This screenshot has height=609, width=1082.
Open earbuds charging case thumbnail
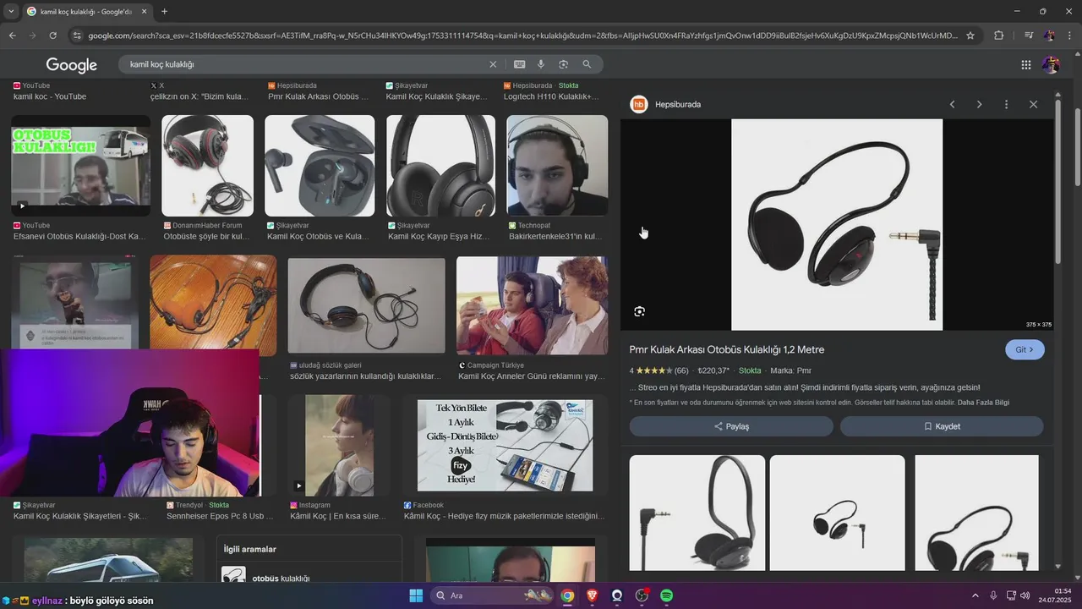(320, 166)
